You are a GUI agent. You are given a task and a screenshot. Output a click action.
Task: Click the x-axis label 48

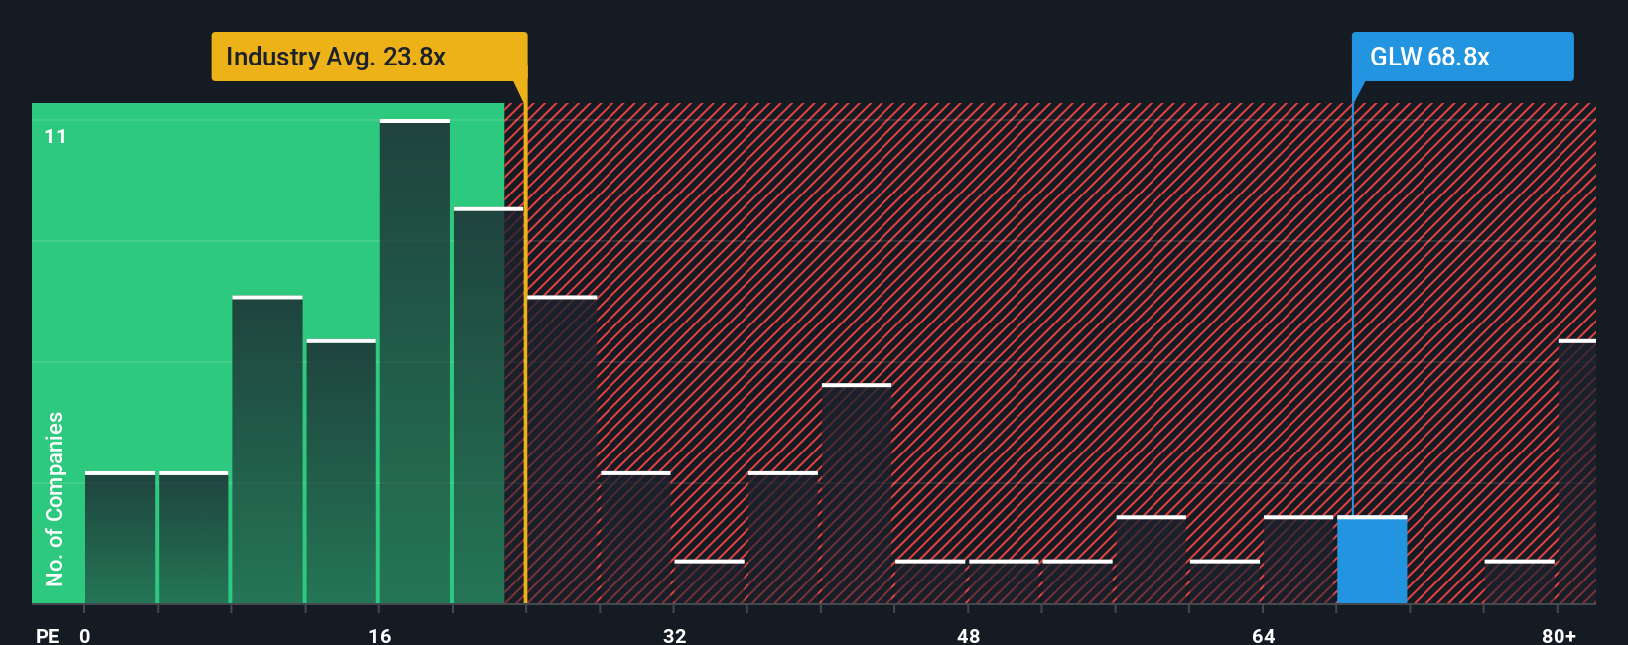[x=969, y=635]
